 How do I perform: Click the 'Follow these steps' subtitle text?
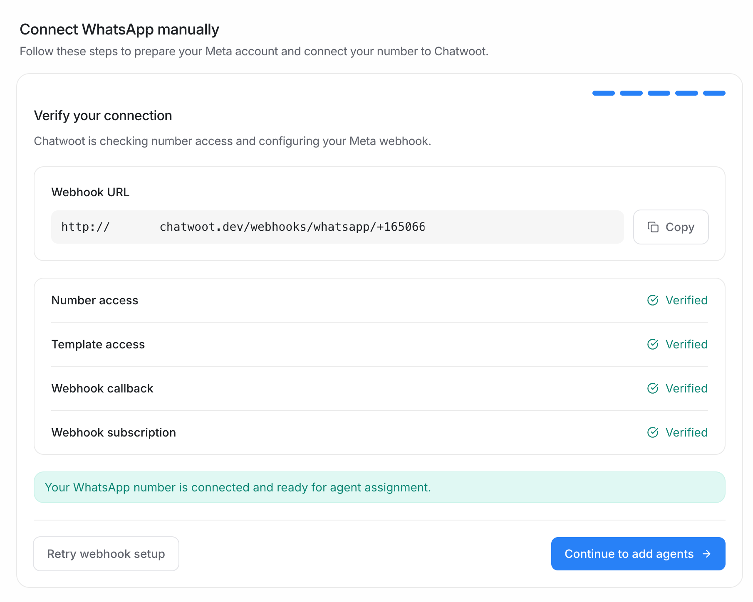(x=254, y=52)
